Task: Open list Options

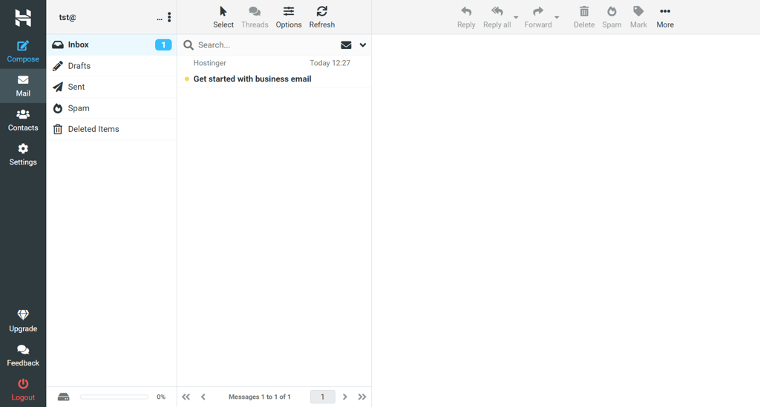Action: coord(289,18)
